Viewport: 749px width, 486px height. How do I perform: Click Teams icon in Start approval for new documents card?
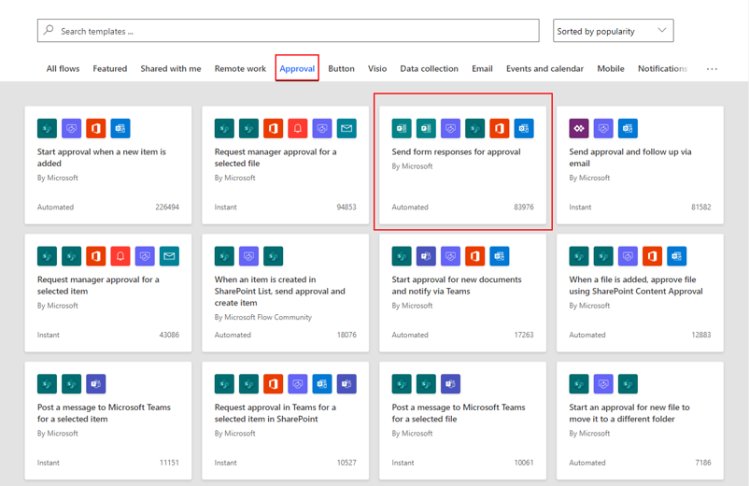tap(426, 256)
